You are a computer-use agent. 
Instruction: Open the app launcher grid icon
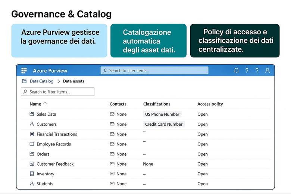click(24, 71)
